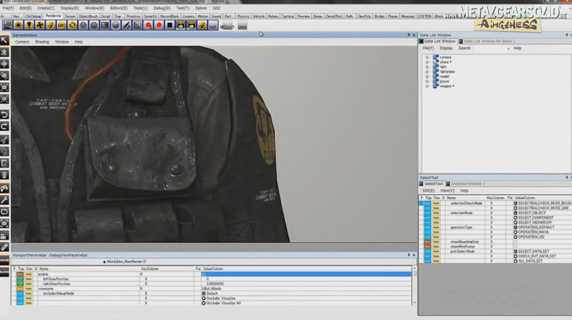Click the Refl toolbar button
Screen dimensions: 572x320
pyautogui.click(x=213, y=25)
